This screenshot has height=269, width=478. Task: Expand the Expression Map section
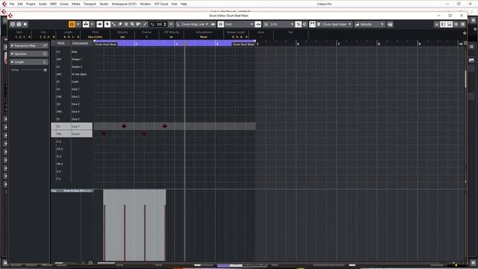[x=29, y=46]
